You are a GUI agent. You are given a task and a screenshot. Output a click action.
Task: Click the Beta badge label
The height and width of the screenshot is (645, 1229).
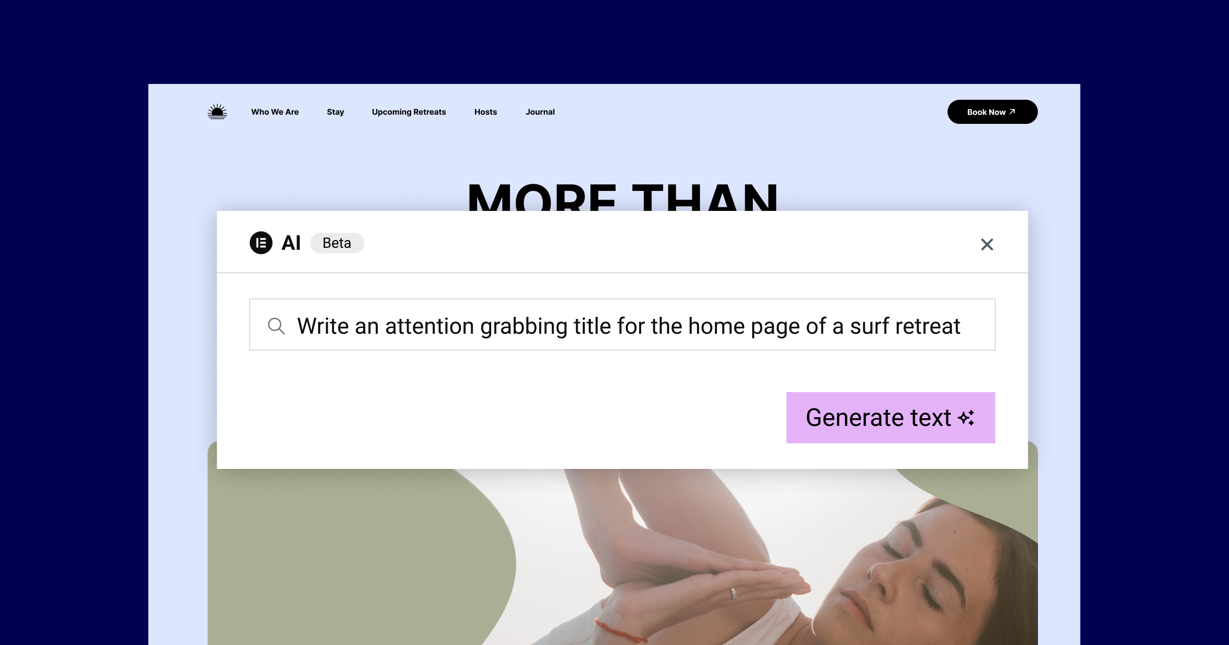(336, 242)
